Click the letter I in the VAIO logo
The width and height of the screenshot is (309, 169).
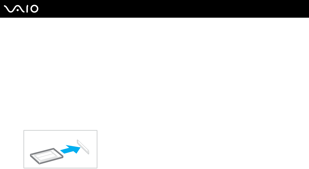tap(27, 9)
